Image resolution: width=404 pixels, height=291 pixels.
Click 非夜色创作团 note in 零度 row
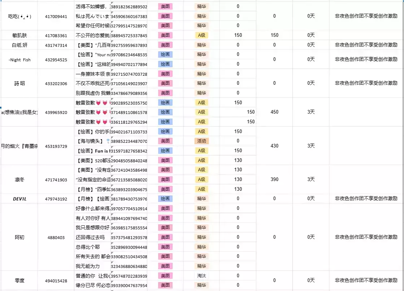366,280
